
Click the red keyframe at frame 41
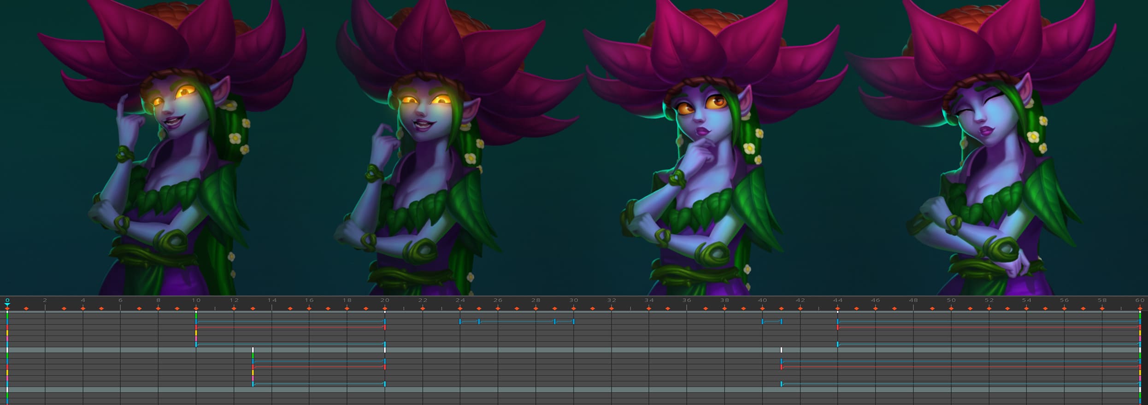click(781, 367)
